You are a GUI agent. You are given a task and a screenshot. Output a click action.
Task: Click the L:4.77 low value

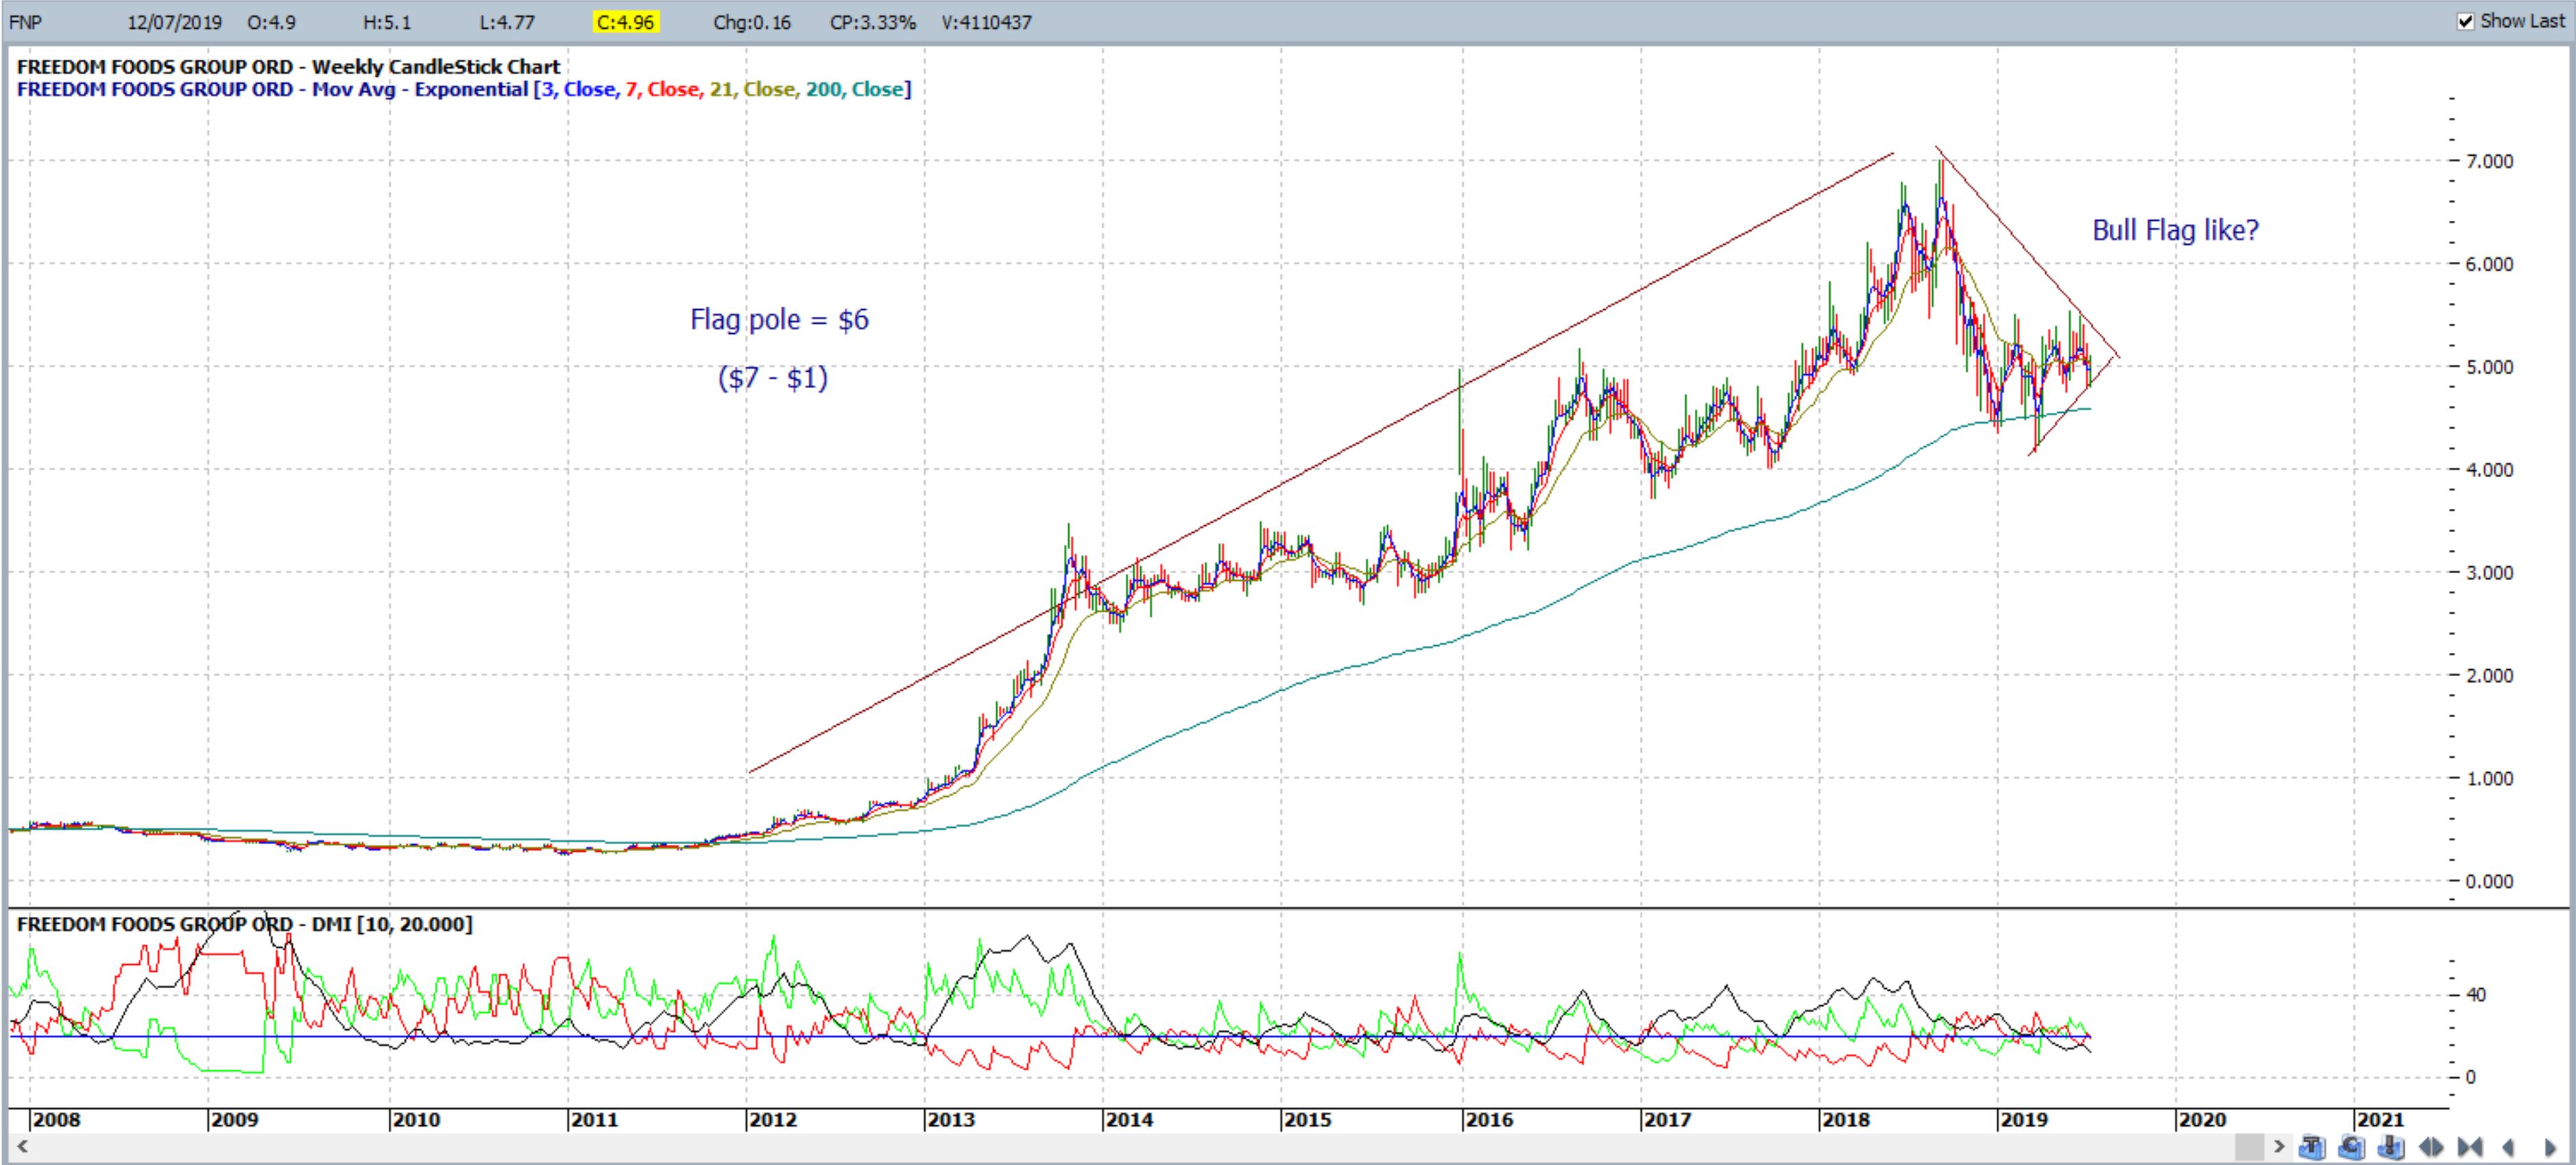506,22
